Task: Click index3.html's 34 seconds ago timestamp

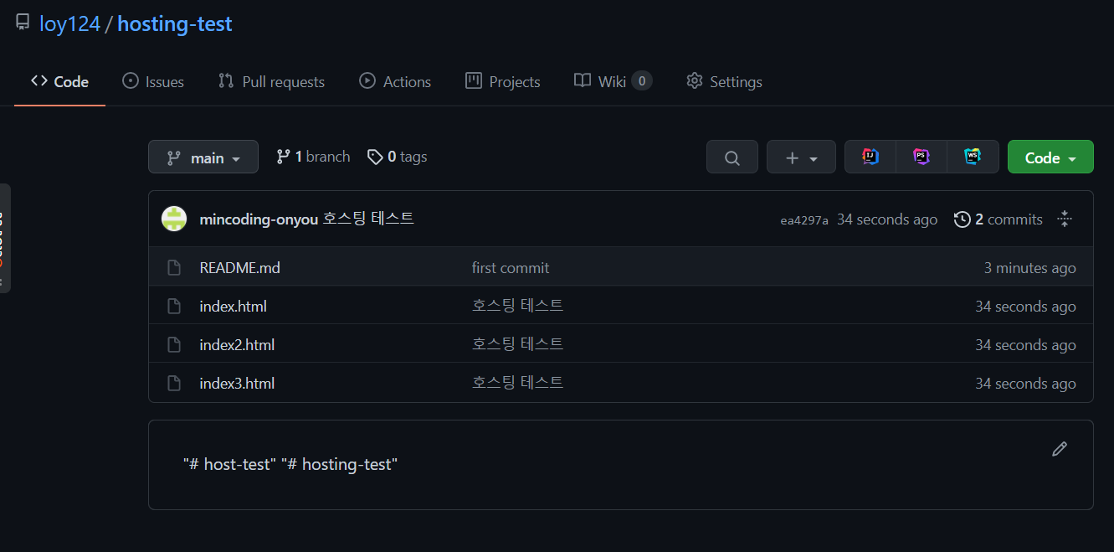Action: coord(1025,384)
